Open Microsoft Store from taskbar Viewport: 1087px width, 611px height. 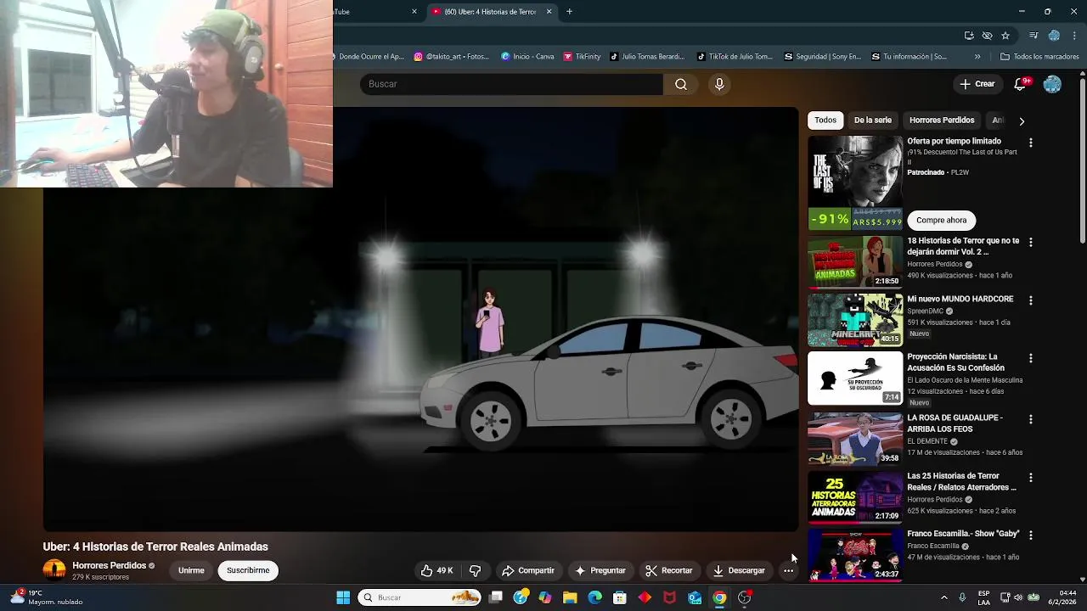coord(620,597)
